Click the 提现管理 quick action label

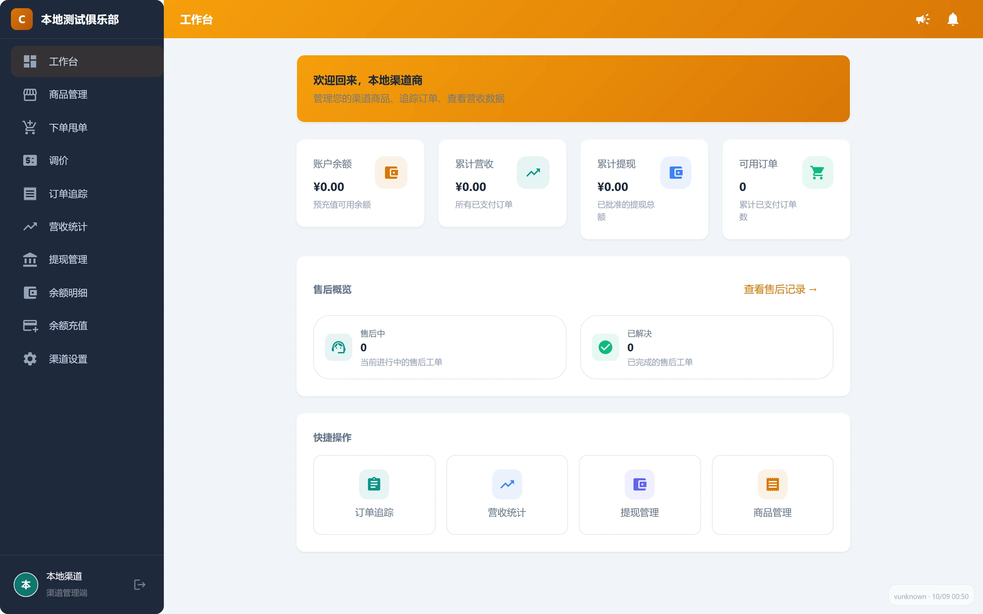coord(640,512)
